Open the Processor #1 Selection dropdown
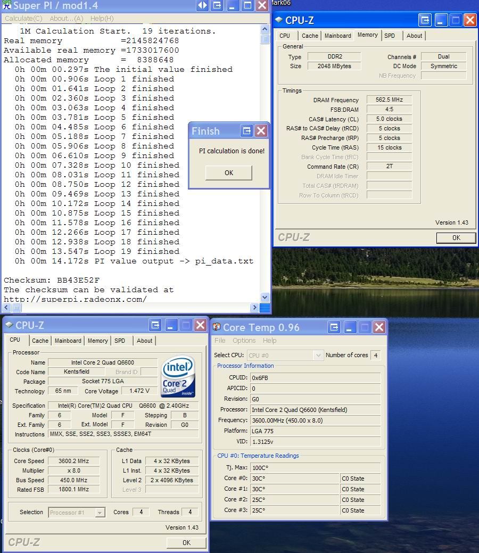 [x=77, y=513]
